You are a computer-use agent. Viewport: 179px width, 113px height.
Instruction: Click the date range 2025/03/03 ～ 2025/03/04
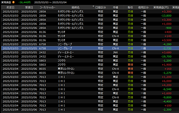pos(50,2)
